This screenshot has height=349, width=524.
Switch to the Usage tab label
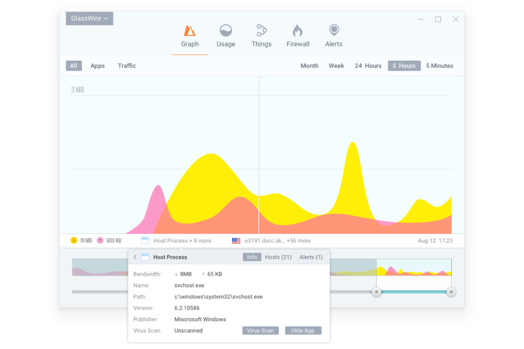[x=226, y=44]
